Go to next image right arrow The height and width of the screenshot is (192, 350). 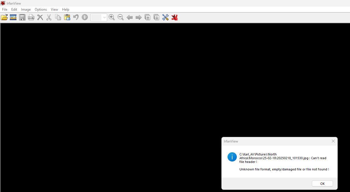(139, 17)
